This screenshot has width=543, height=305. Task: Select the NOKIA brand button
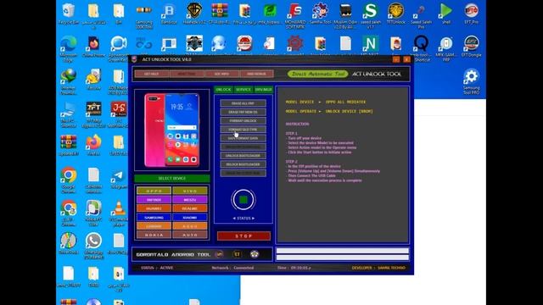[x=154, y=235]
